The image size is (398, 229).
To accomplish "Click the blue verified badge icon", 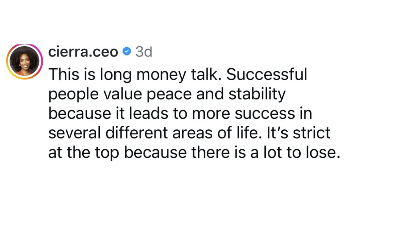I will pyautogui.click(x=127, y=51).
